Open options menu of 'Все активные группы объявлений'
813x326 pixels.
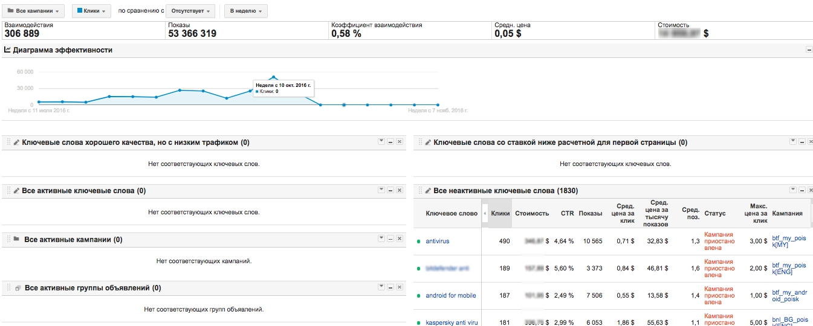tap(381, 287)
